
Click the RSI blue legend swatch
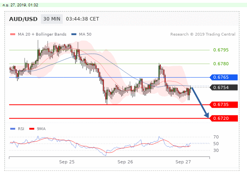point(13,129)
